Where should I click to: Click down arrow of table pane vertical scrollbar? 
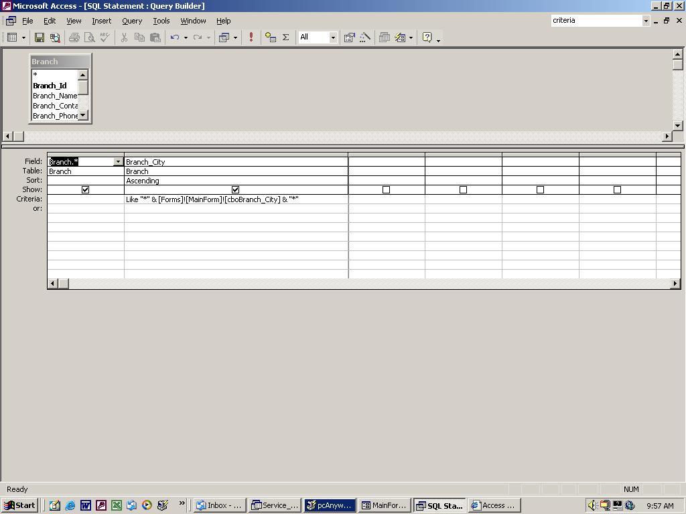(x=677, y=125)
